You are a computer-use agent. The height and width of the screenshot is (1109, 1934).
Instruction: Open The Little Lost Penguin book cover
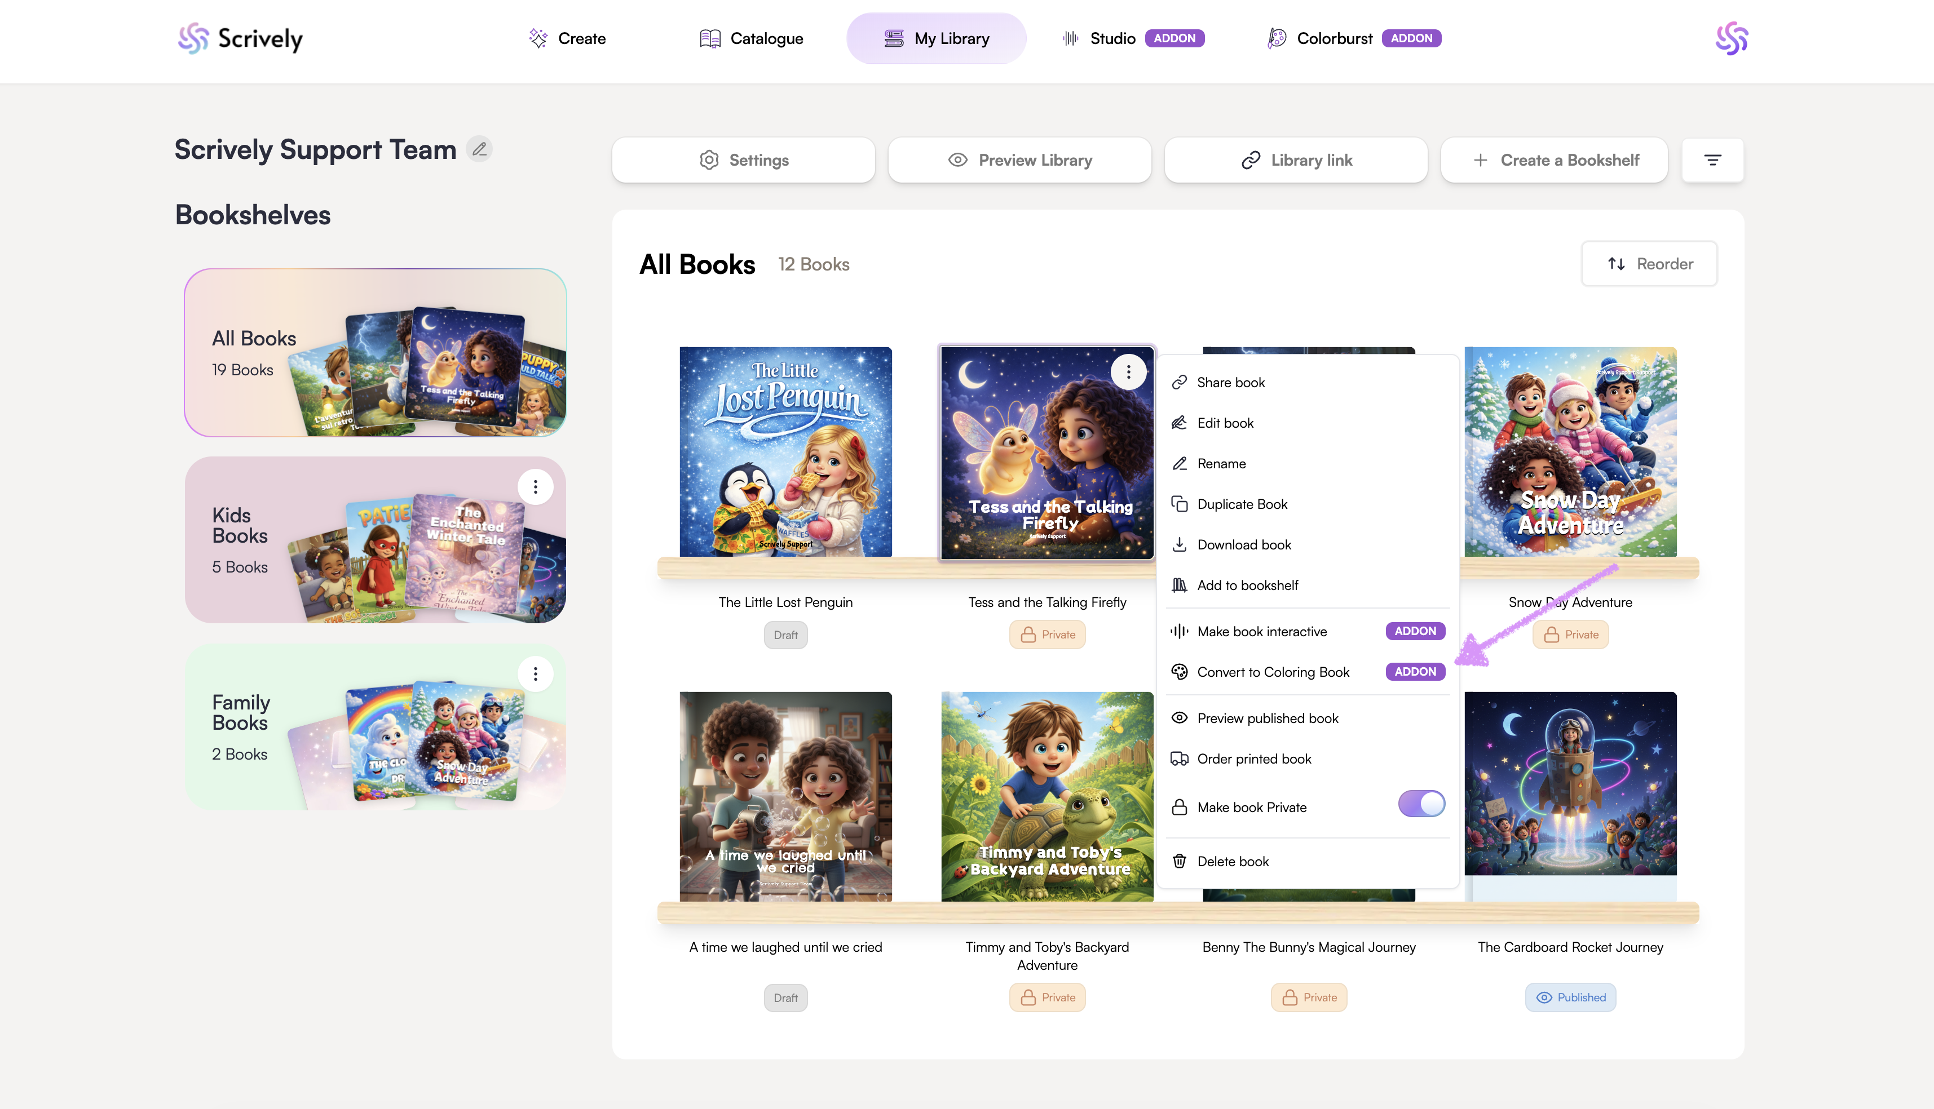785,453
